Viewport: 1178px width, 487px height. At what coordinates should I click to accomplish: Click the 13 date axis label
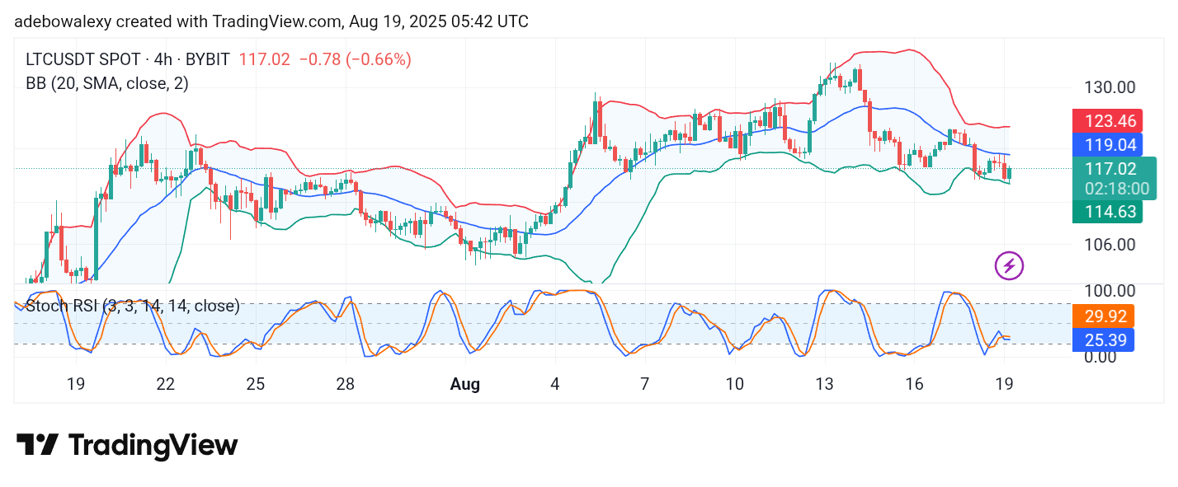pyautogui.click(x=824, y=384)
